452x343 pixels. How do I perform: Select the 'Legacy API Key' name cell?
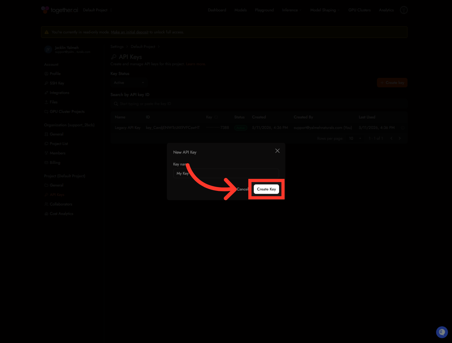[127, 128]
